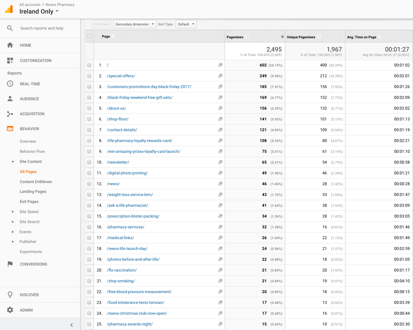The width and height of the screenshot is (413, 330).
Task: Open /prescription-blister-packing/ page link
Action: click(x=133, y=216)
